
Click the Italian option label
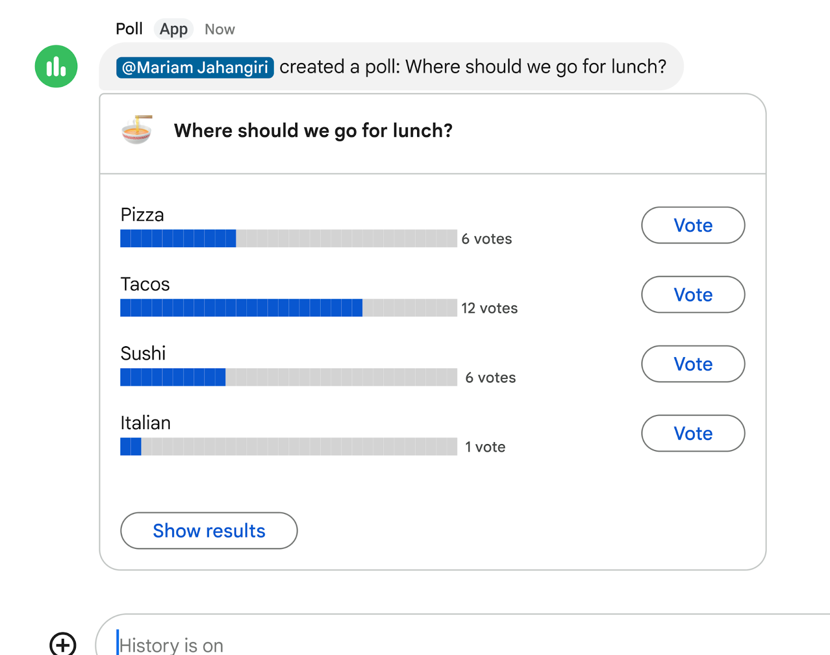pos(145,422)
